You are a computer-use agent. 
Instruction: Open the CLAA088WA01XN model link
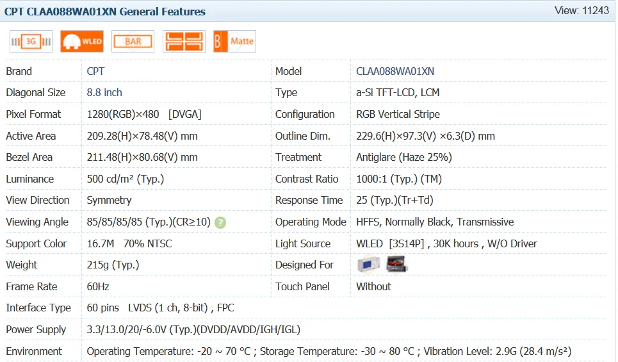pos(395,71)
